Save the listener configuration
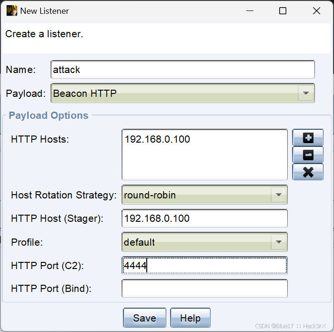This screenshot has width=334, height=332. 144,318
